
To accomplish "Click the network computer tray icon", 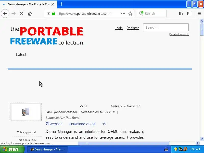I will pos(180,149).
